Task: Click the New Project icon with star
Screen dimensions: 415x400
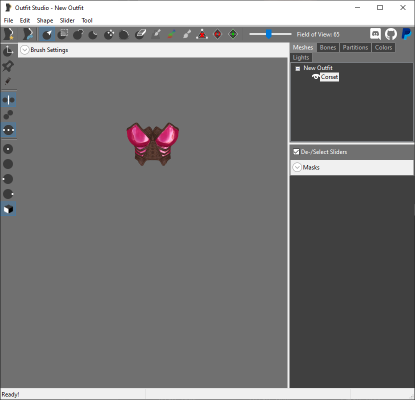Action: (8, 34)
